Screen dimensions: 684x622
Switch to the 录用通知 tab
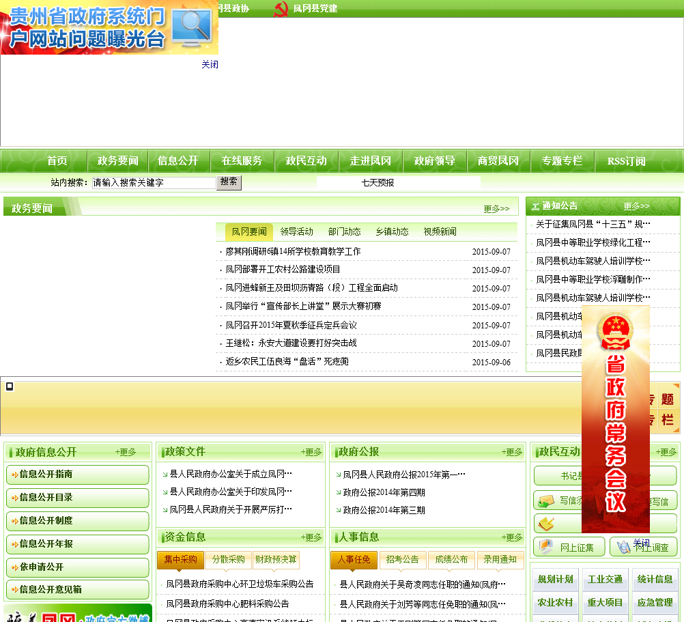(x=500, y=560)
